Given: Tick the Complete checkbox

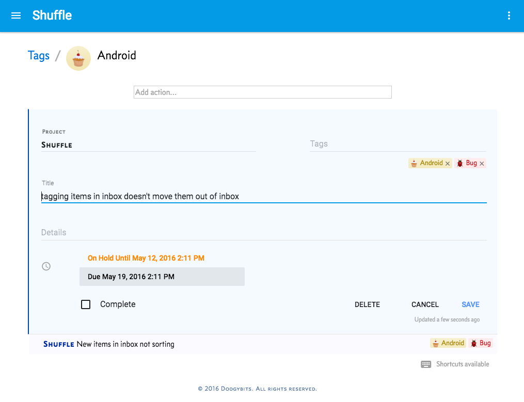Looking at the screenshot, I should [x=86, y=304].
